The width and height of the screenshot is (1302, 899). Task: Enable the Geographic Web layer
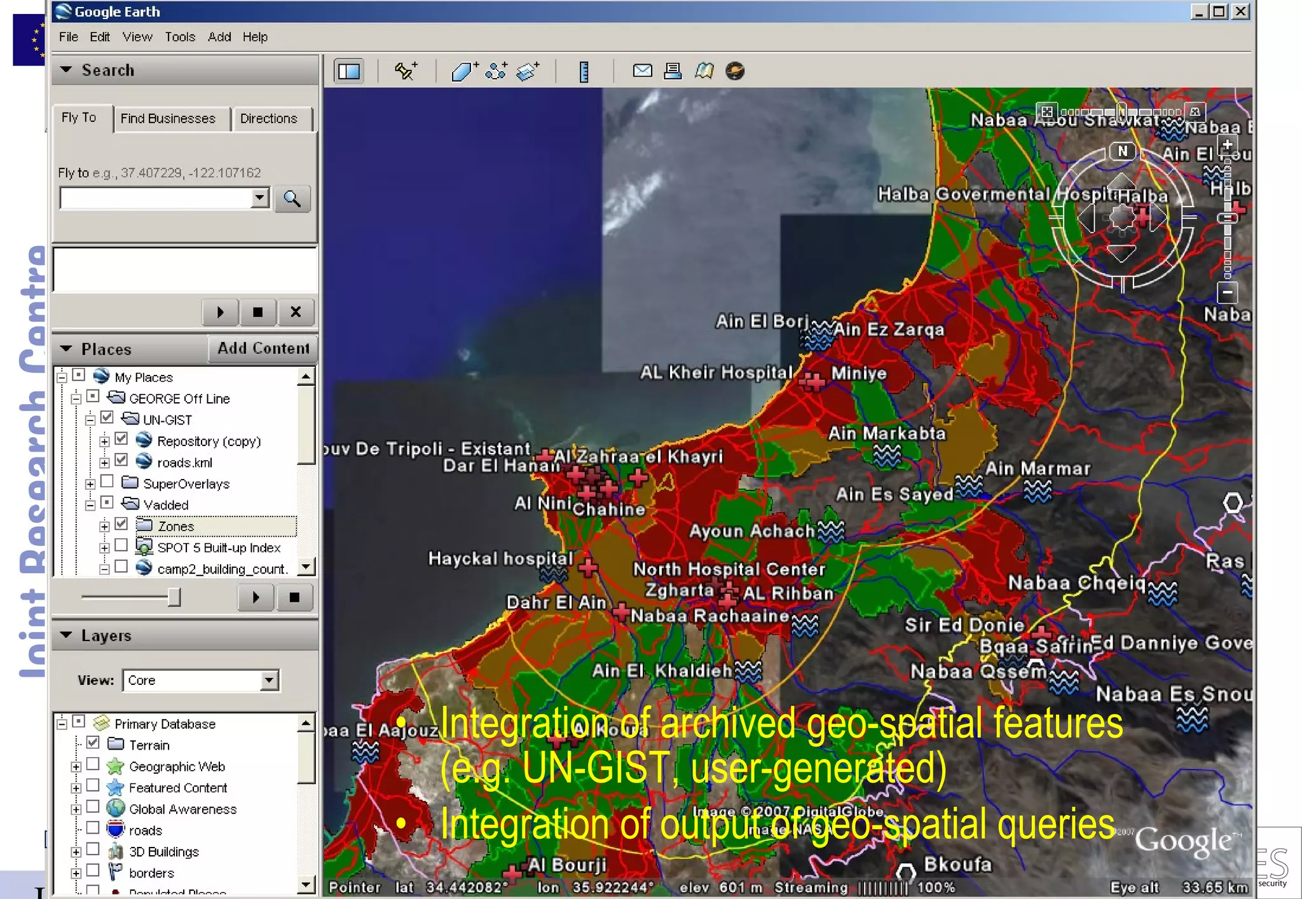point(93,764)
